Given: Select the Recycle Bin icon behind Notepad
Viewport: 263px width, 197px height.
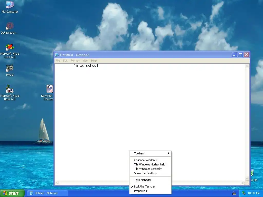Looking at the screenshot, I should [253, 175].
